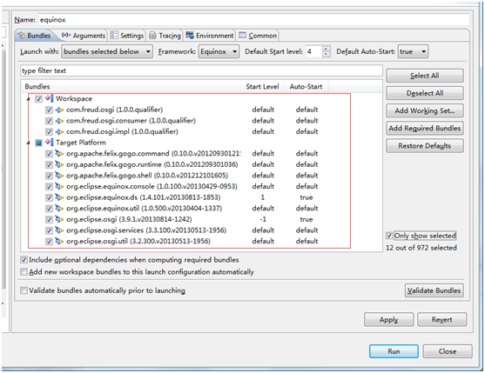485x373 pixels.
Task: Apply the launch configuration changes
Action: click(x=389, y=320)
